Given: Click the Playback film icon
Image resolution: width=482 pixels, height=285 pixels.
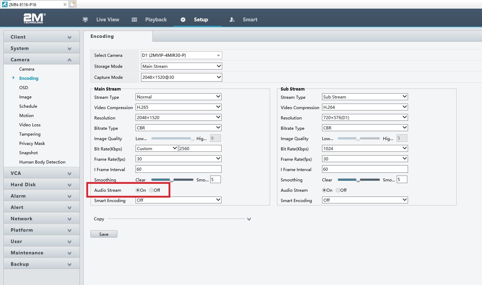Looking at the screenshot, I should [135, 20].
